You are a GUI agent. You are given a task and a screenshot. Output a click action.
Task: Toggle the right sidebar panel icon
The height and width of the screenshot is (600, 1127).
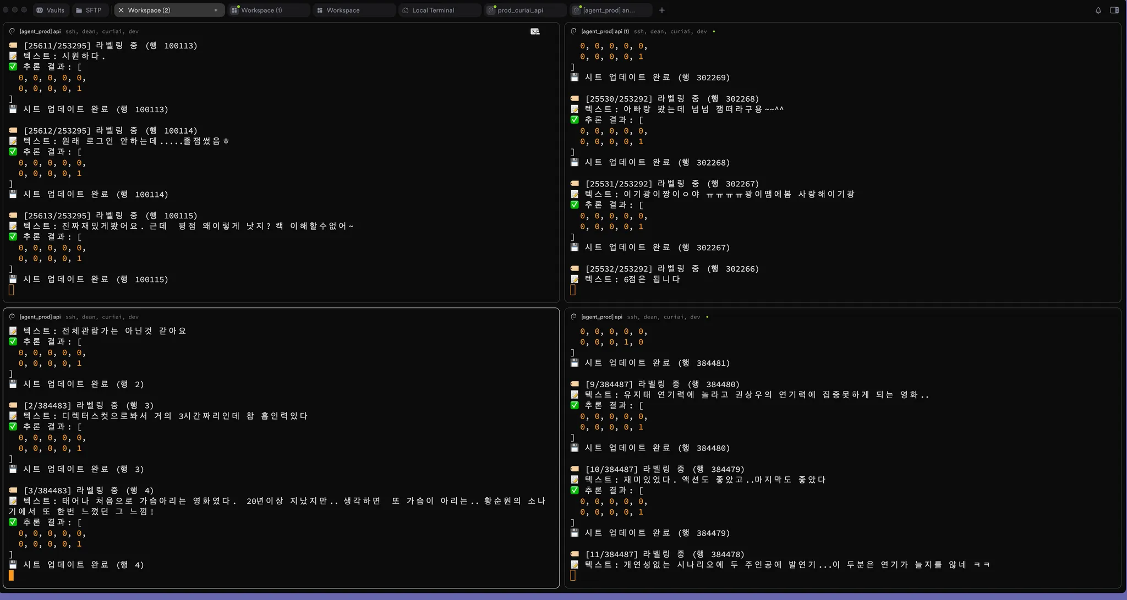click(x=1114, y=10)
